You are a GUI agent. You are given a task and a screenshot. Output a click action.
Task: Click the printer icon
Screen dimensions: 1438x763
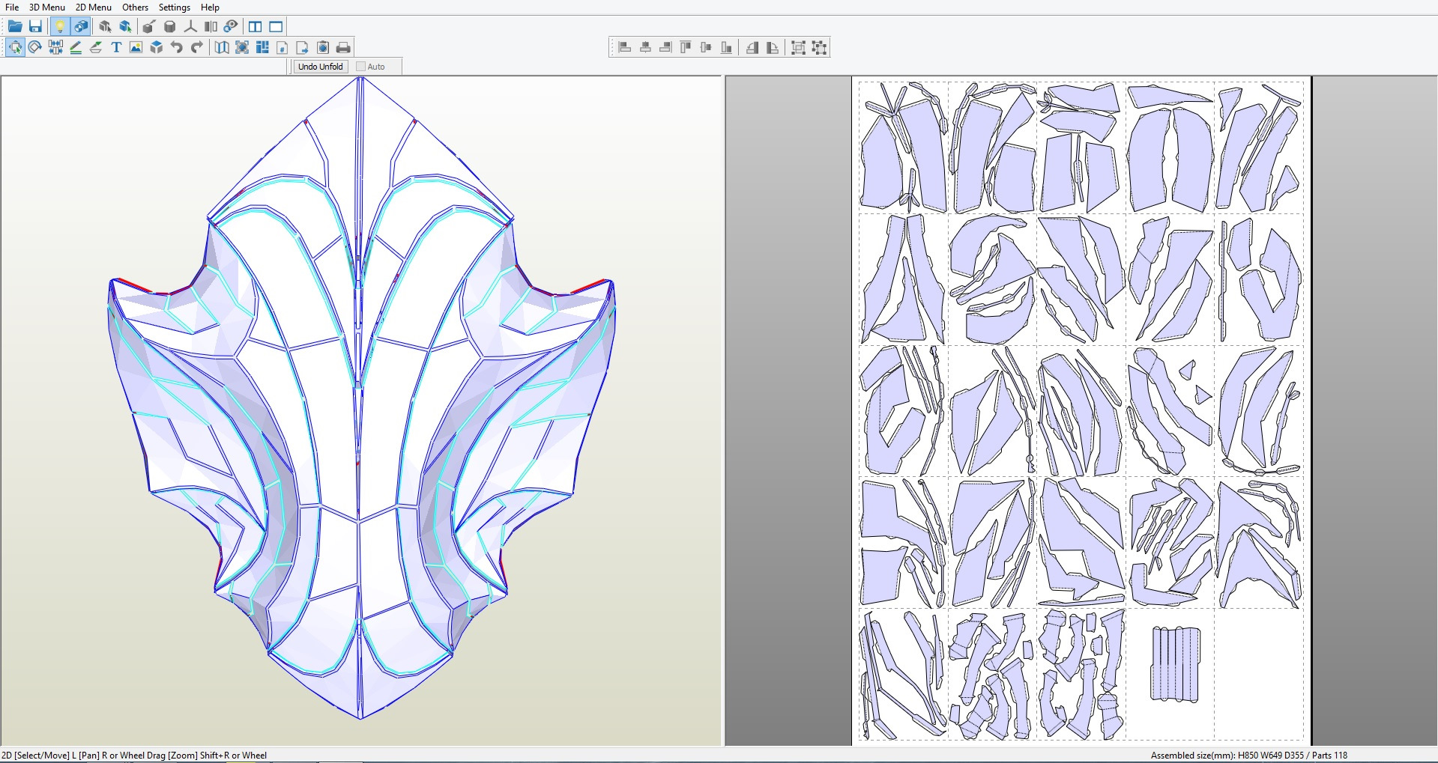tap(343, 48)
